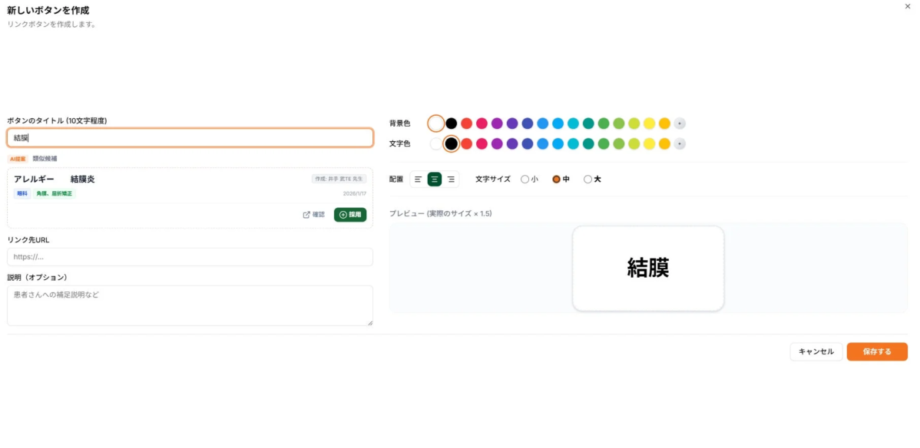The height and width of the screenshot is (448, 920).
Task: Switch to the AI提案 tab
Action: [17, 158]
